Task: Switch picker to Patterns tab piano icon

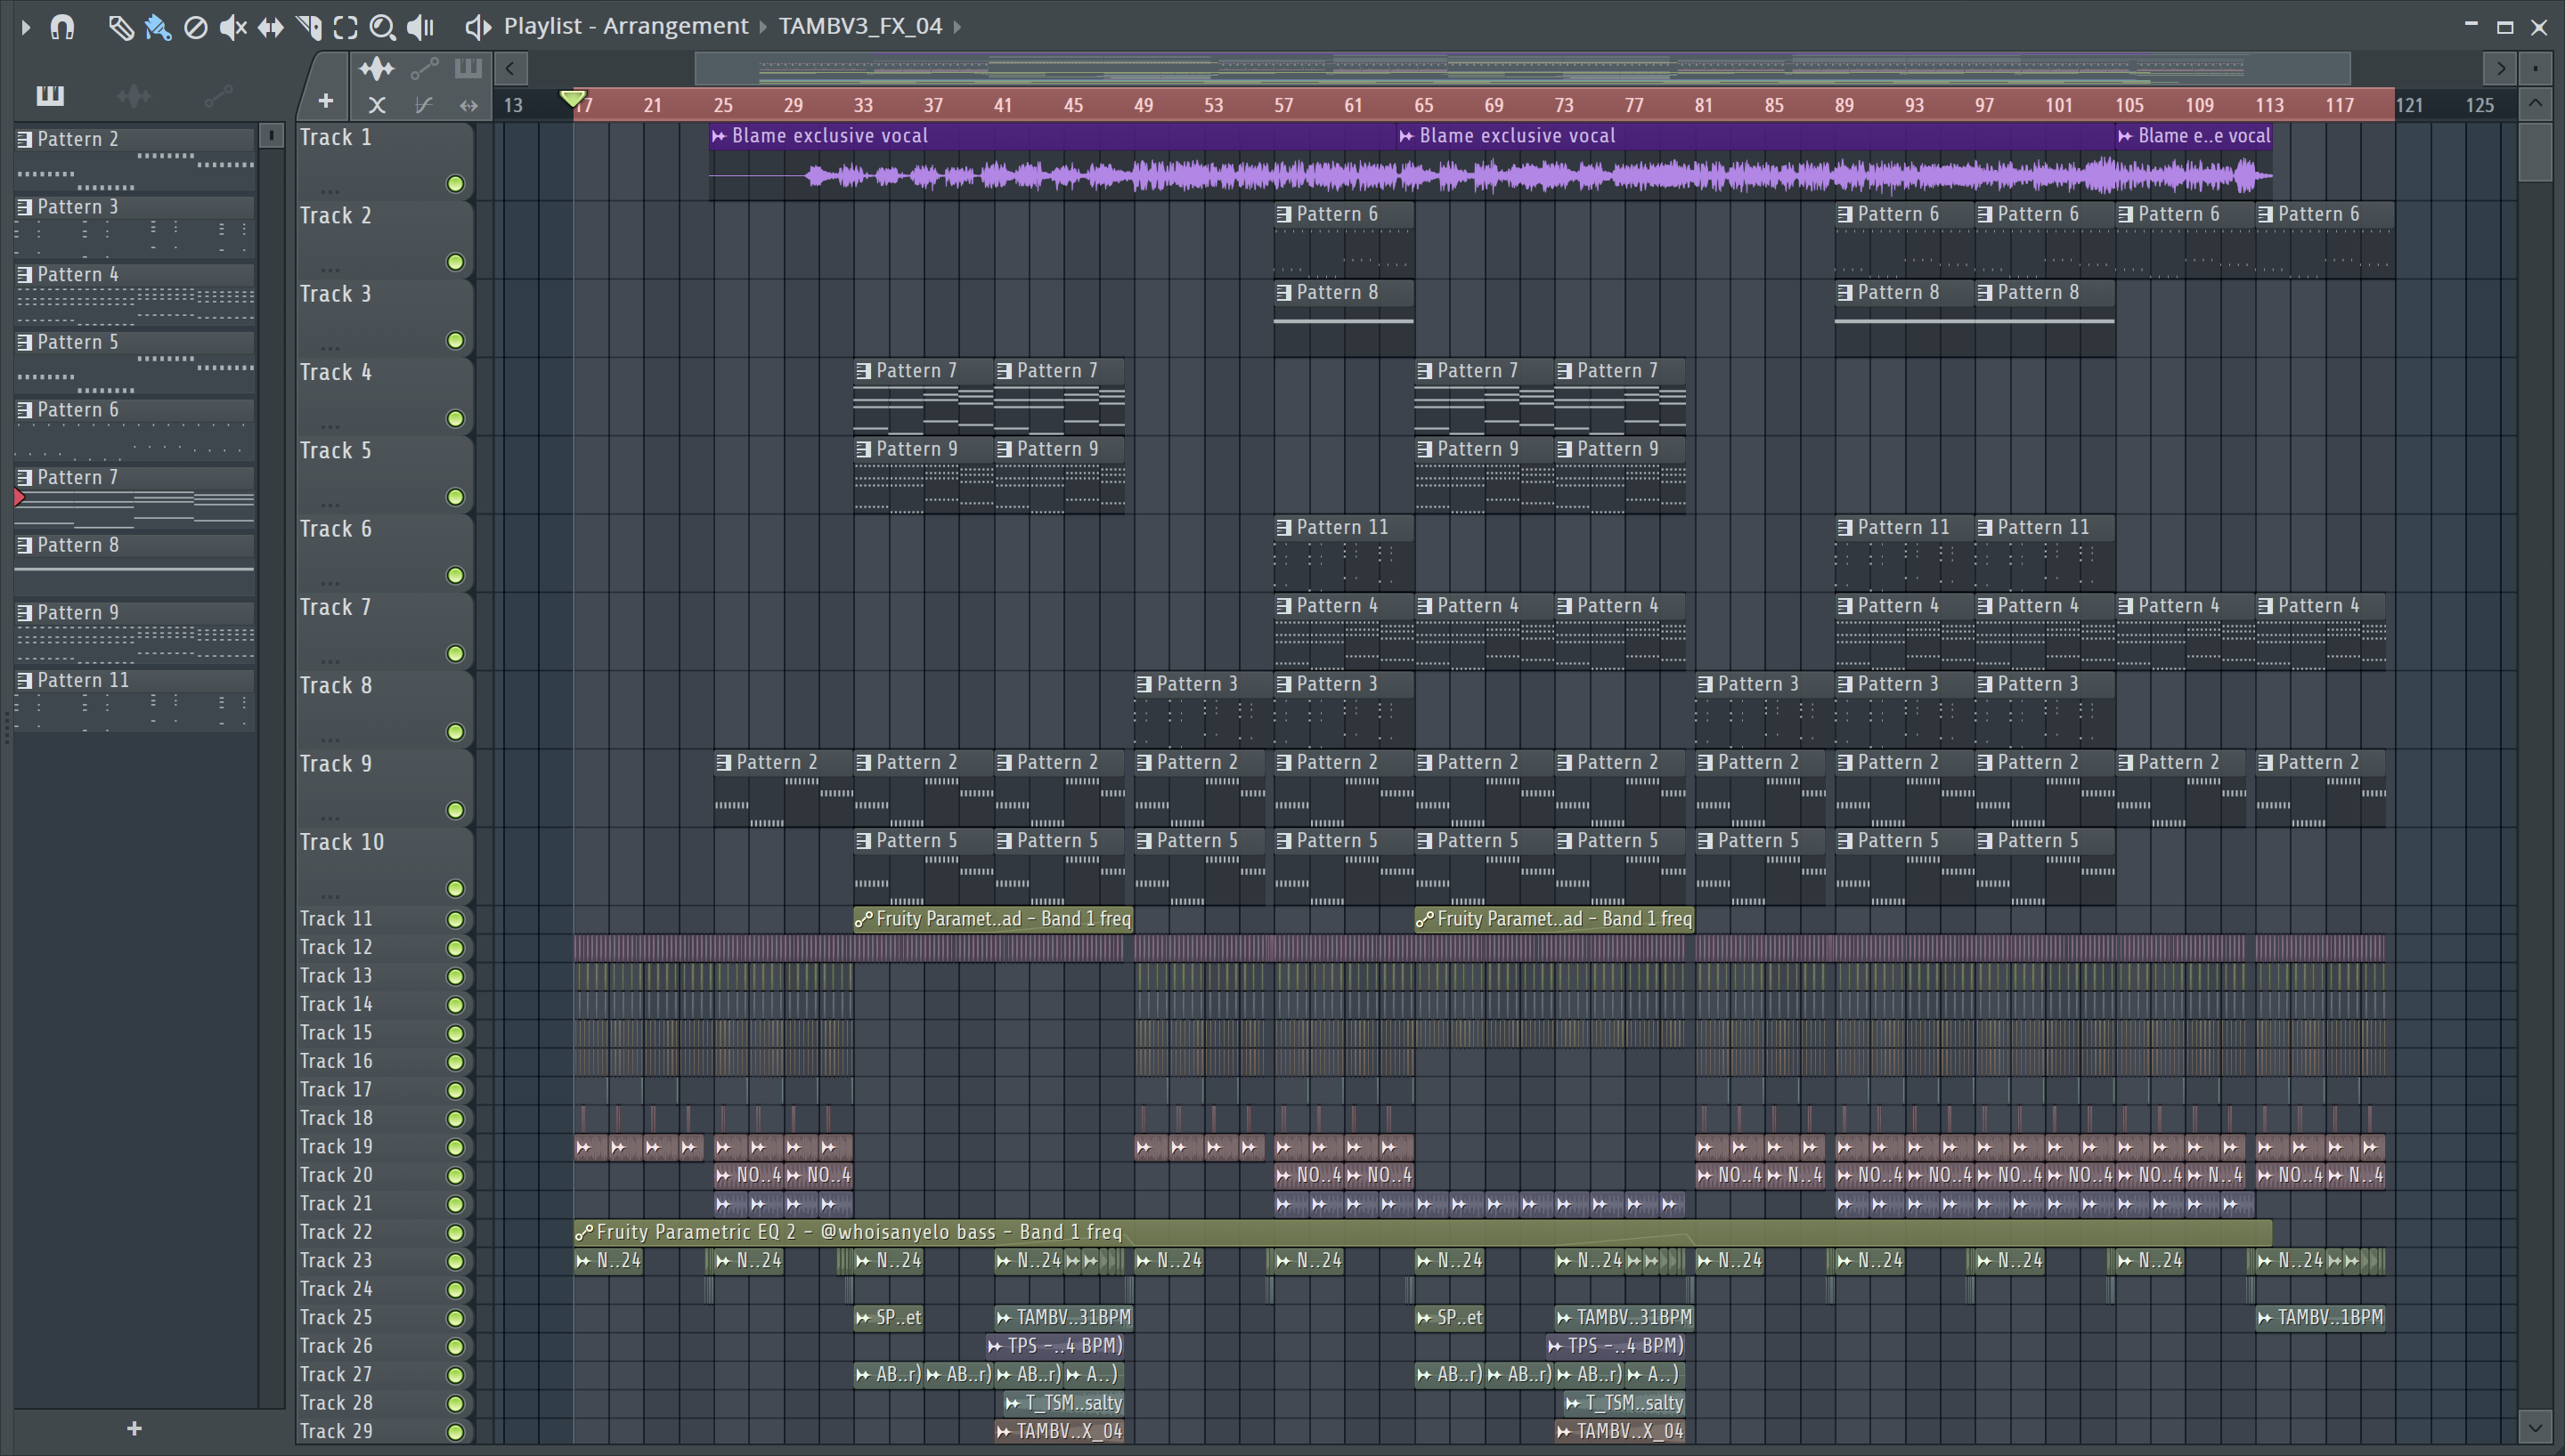Action: coord(50,96)
